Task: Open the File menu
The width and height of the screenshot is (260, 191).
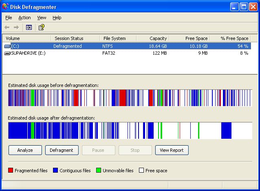Action: (x=9, y=18)
